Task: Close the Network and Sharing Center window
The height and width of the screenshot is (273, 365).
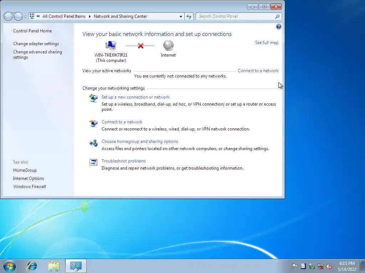Action: click(276, 7)
